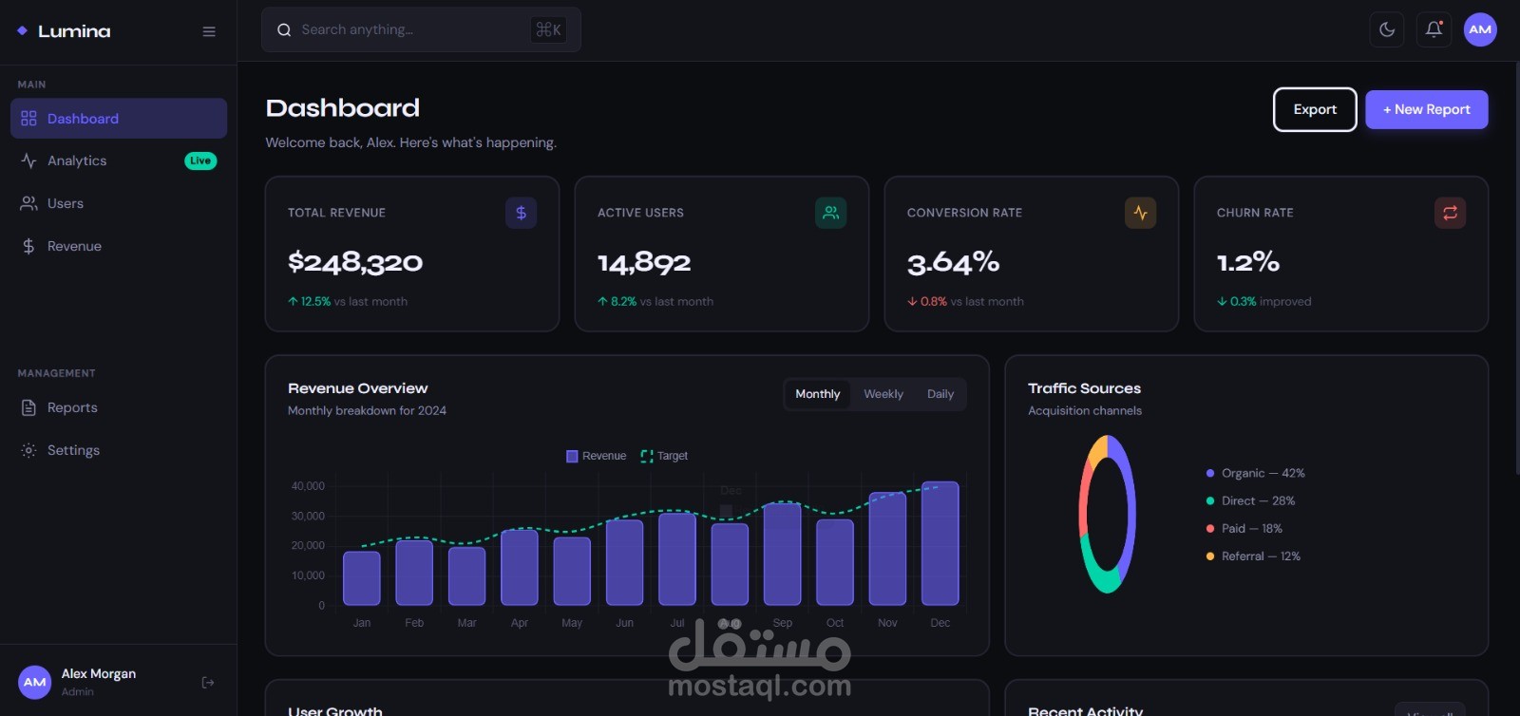Click Organic — 42% legend entry
Screen dimensions: 1520x716
1256,473
